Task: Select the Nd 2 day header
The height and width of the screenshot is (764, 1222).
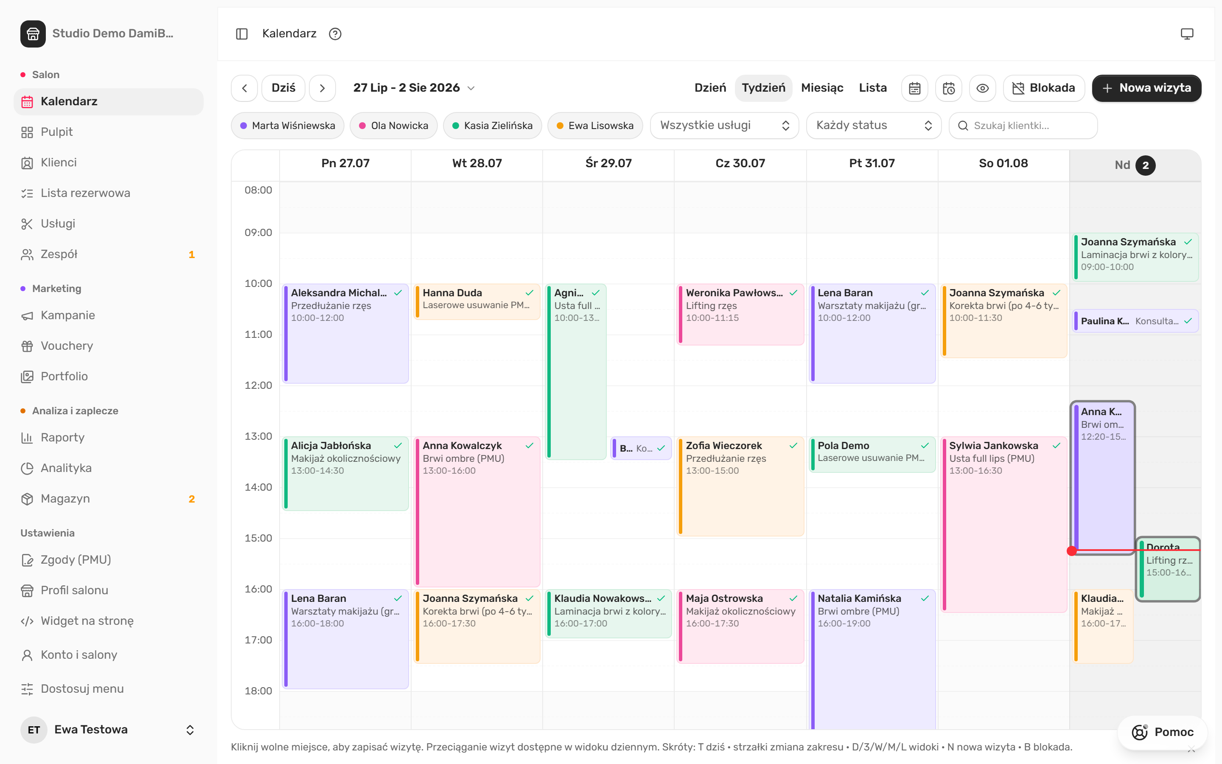Action: click(x=1135, y=165)
